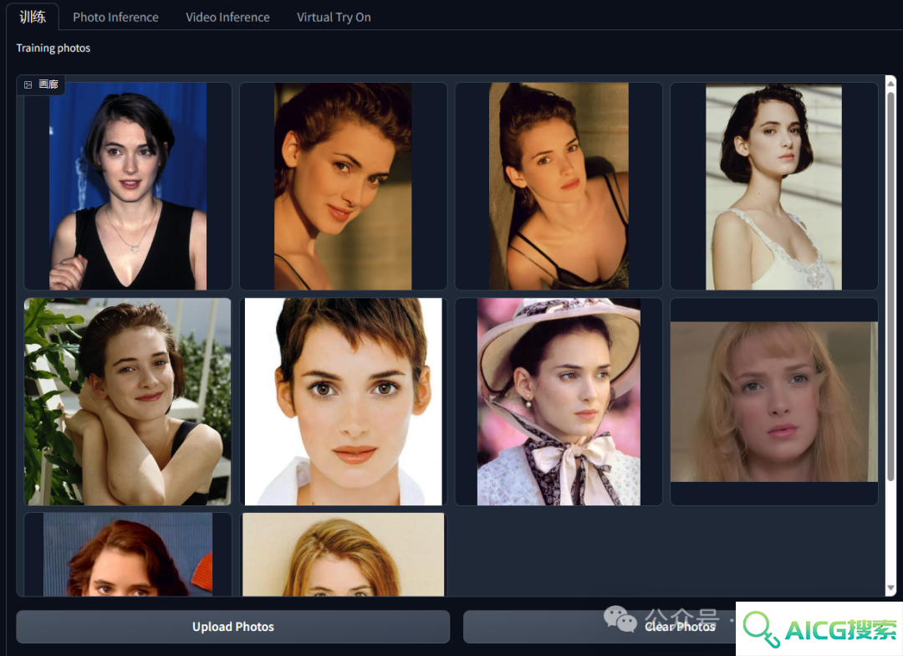Select photo of woman beside green plants
The image size is (903, 656).
(x=128, y=402)
